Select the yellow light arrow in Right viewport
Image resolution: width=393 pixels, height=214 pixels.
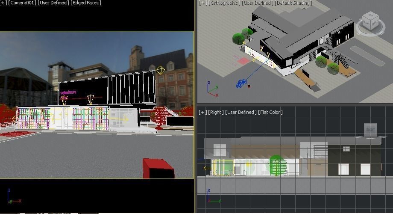(207, 168)
